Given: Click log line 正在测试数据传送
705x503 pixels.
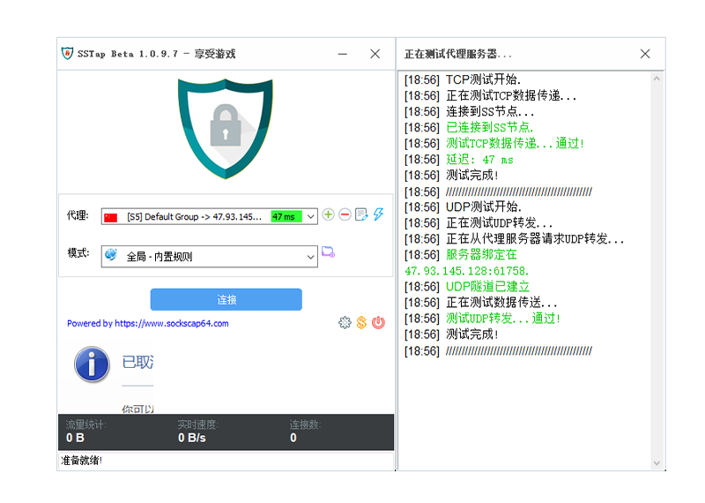Looking at the screenshot, I should [501, 302].
